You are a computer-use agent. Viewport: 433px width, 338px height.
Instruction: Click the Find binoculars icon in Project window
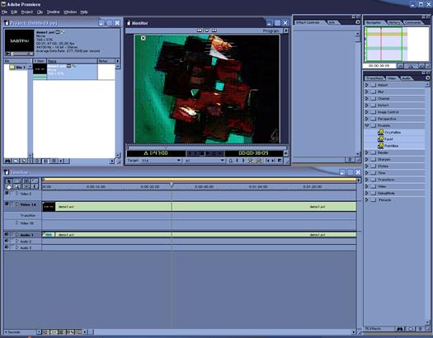click(x=7, y=161)
